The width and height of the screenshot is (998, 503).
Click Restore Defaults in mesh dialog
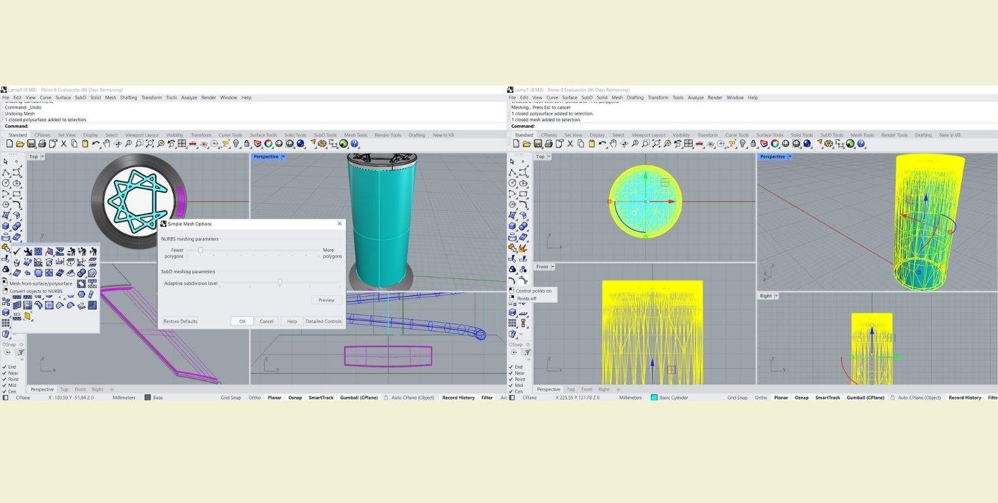[180, 321]
